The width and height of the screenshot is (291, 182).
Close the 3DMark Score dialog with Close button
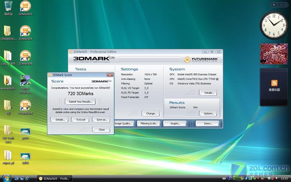tap(101, 130)
